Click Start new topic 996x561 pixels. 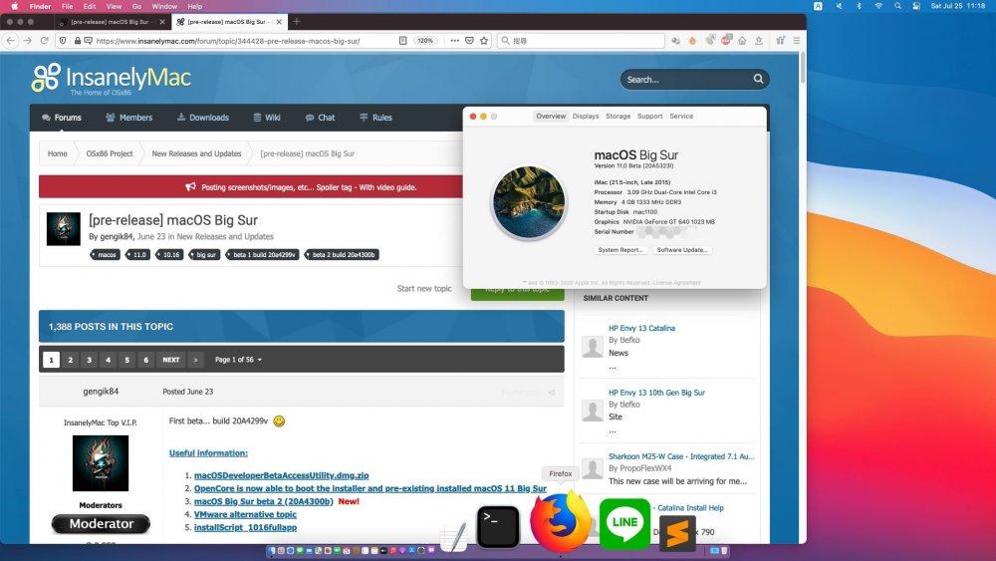424,288
